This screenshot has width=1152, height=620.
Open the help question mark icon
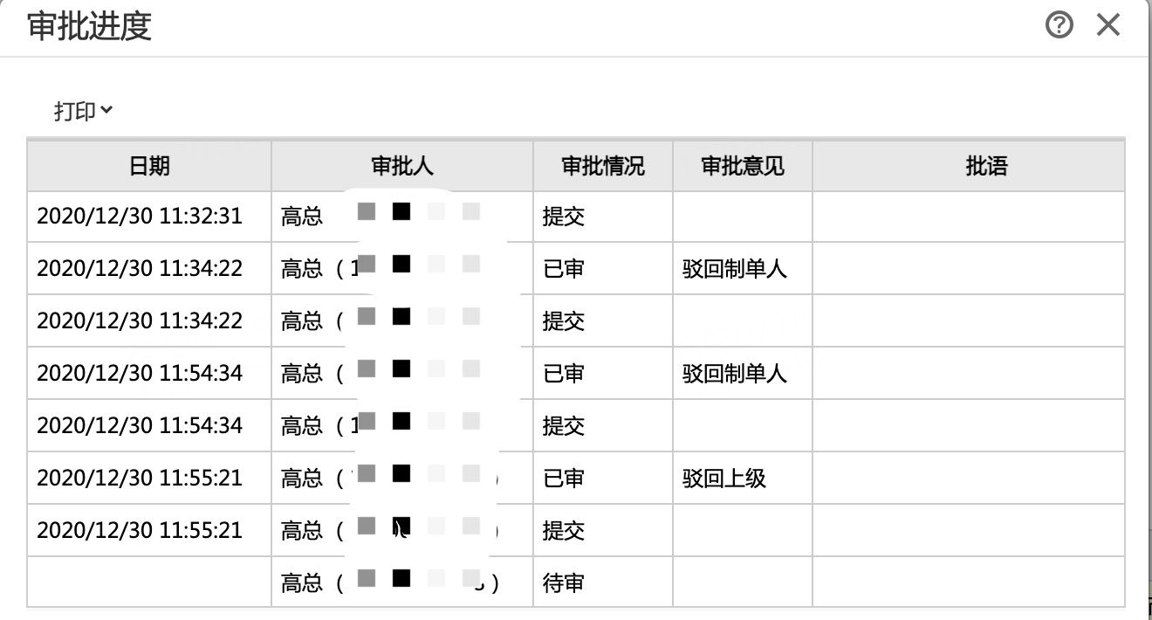(1059, 26)
